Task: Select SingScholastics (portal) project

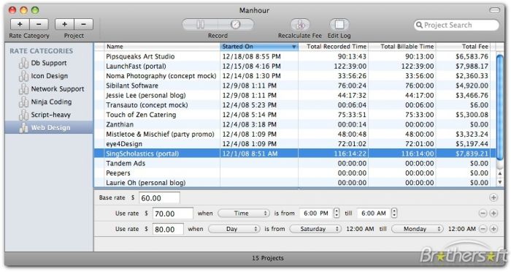Action: (x=295, y=154)
